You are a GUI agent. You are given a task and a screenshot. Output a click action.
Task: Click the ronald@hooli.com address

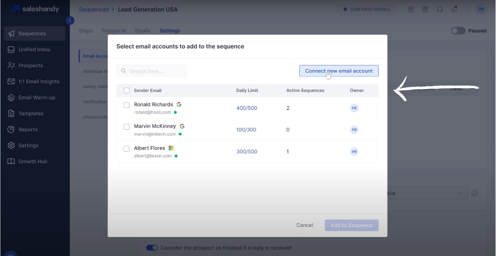click(x=152, y=112)
